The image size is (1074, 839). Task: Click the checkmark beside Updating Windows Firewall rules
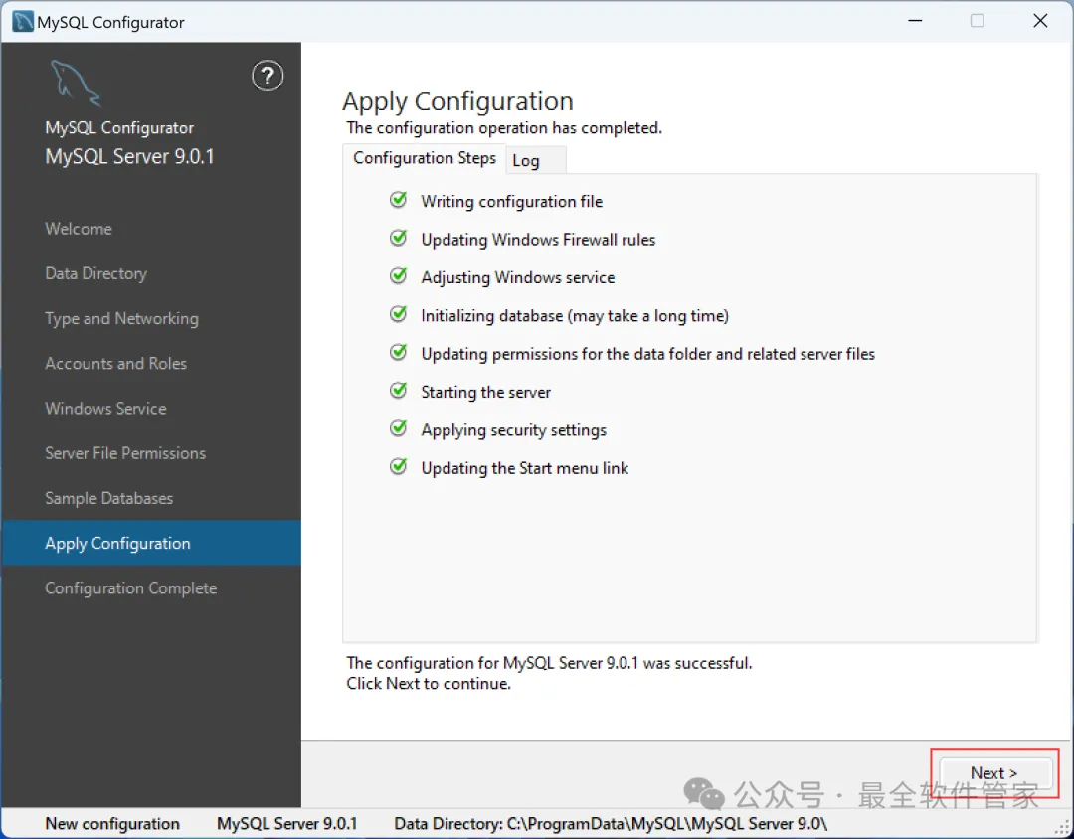(398, 239)
